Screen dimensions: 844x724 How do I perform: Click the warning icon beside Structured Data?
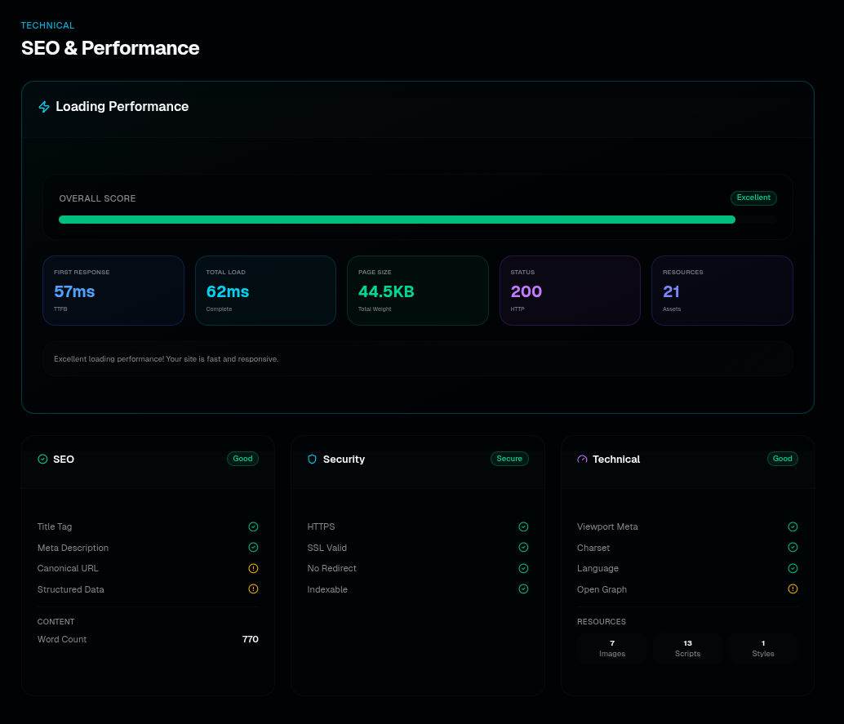tap(253, 589)
